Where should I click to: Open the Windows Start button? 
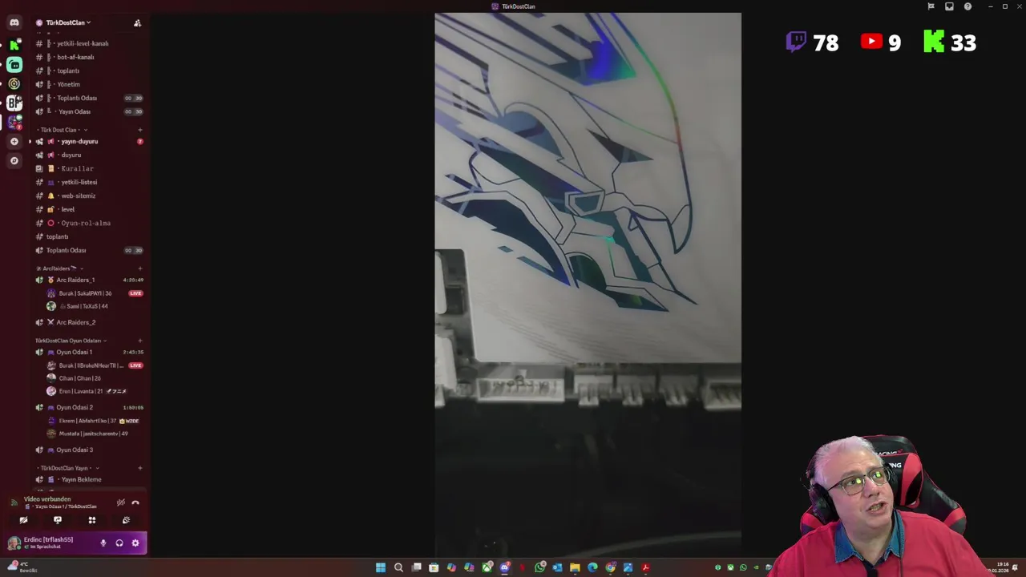click(x=381, y=567)
